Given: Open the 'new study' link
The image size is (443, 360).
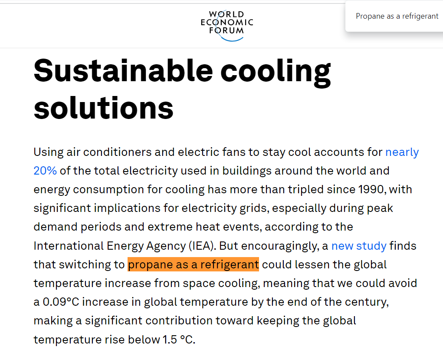Looking at the screenshot, I should point(359,246).
